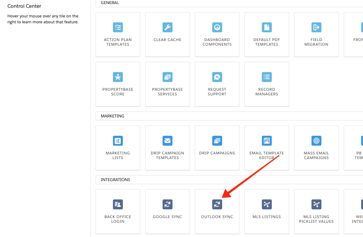Select the Default PDF Templates document icon
Image resolution: width=363 pixels, height=237 pixels.
click(267, 27)
